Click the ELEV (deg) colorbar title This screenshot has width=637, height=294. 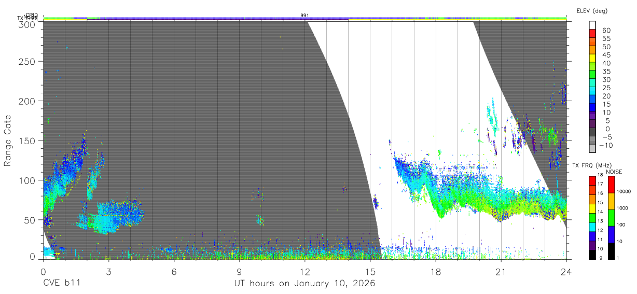pyautogui.click(x=592, y=10)
